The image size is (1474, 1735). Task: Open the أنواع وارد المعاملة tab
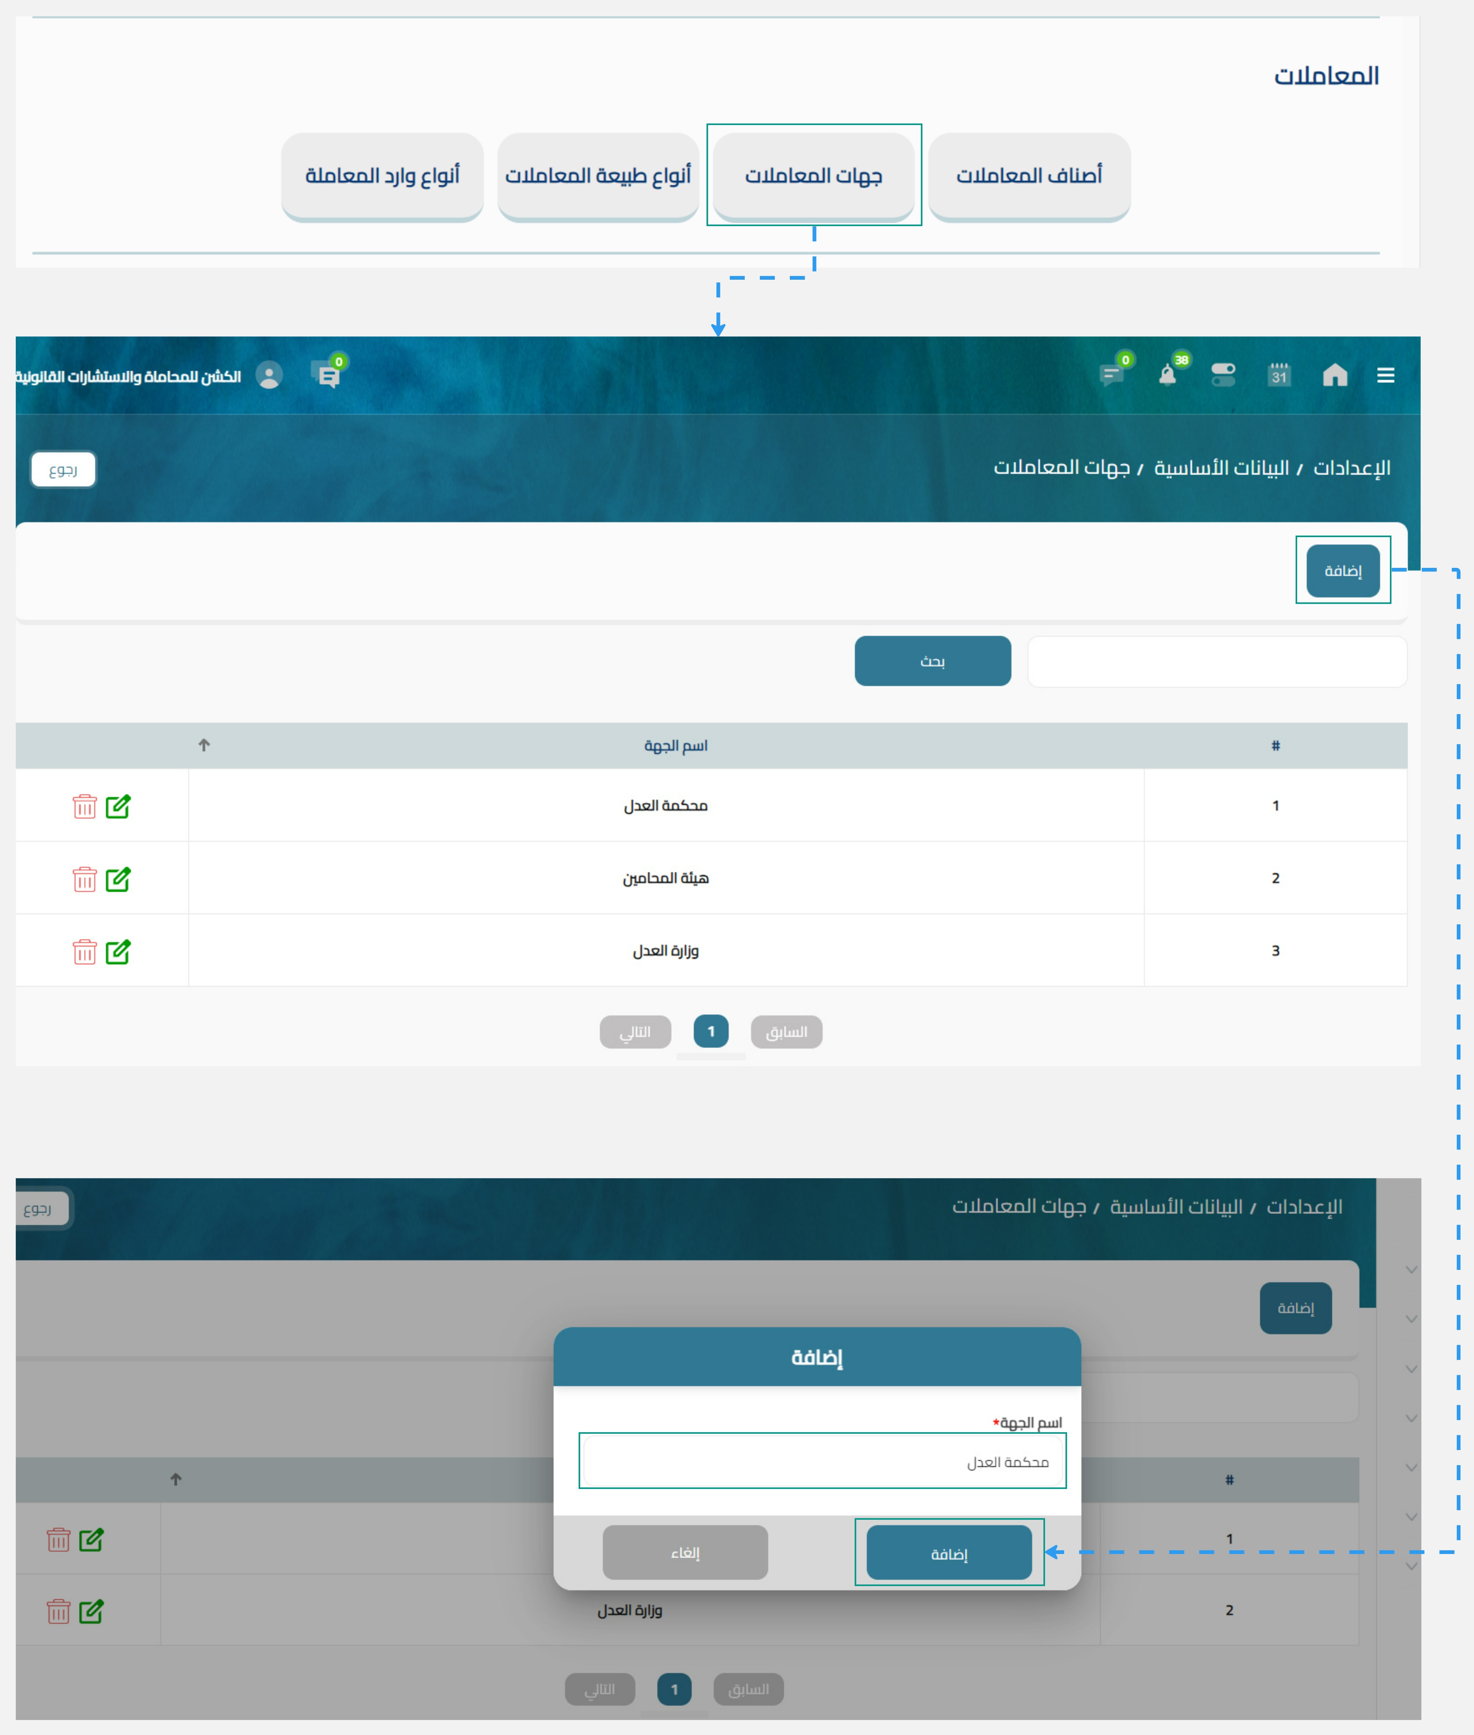tap(382, 176)
